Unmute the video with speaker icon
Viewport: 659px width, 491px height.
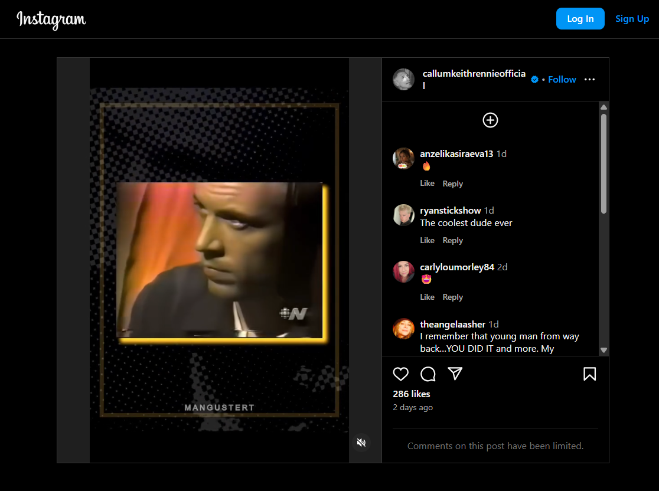361,442
